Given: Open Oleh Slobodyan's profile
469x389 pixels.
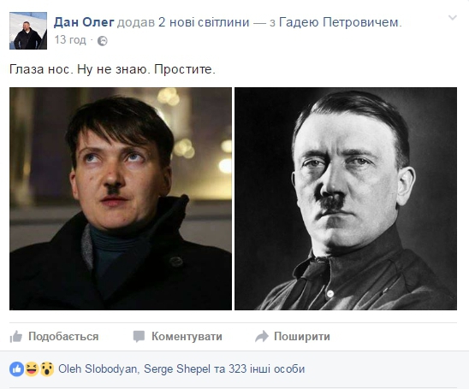Looking at the screenshot, I should click(98, 369).
